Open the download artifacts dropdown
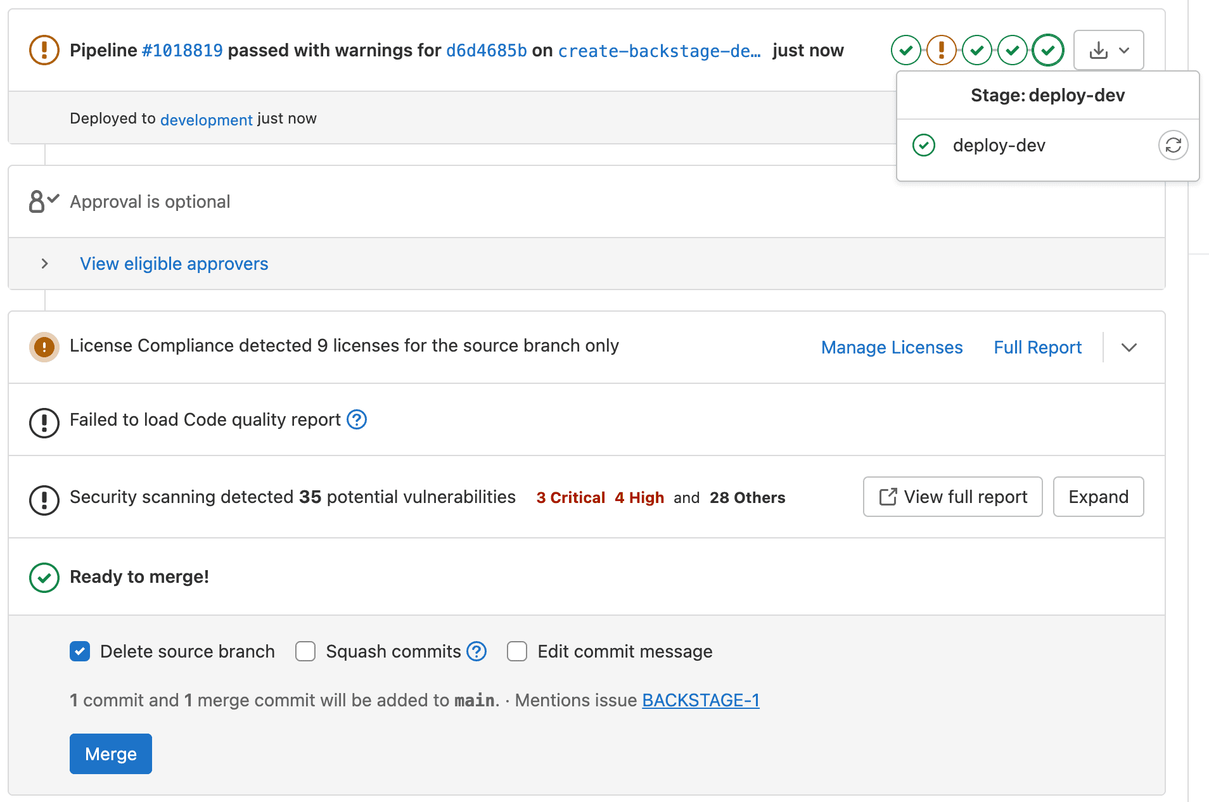Screen dimensions: 1209x802 pyautogui.click(x=1109, y=50)
